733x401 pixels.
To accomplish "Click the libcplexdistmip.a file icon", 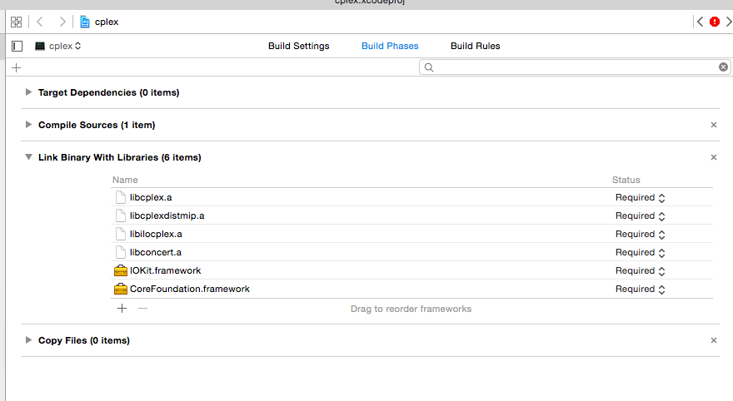I will point(121,215).
